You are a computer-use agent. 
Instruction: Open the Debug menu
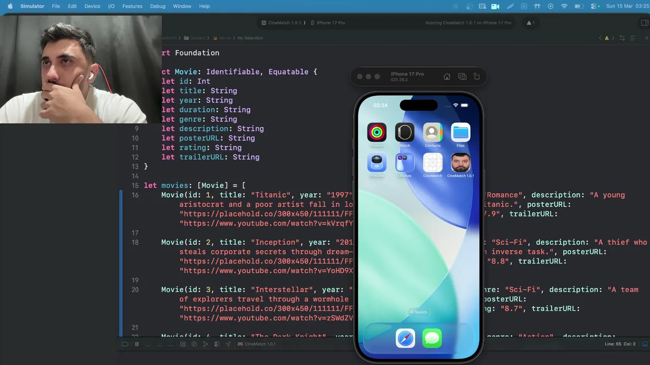click(157, 6)
